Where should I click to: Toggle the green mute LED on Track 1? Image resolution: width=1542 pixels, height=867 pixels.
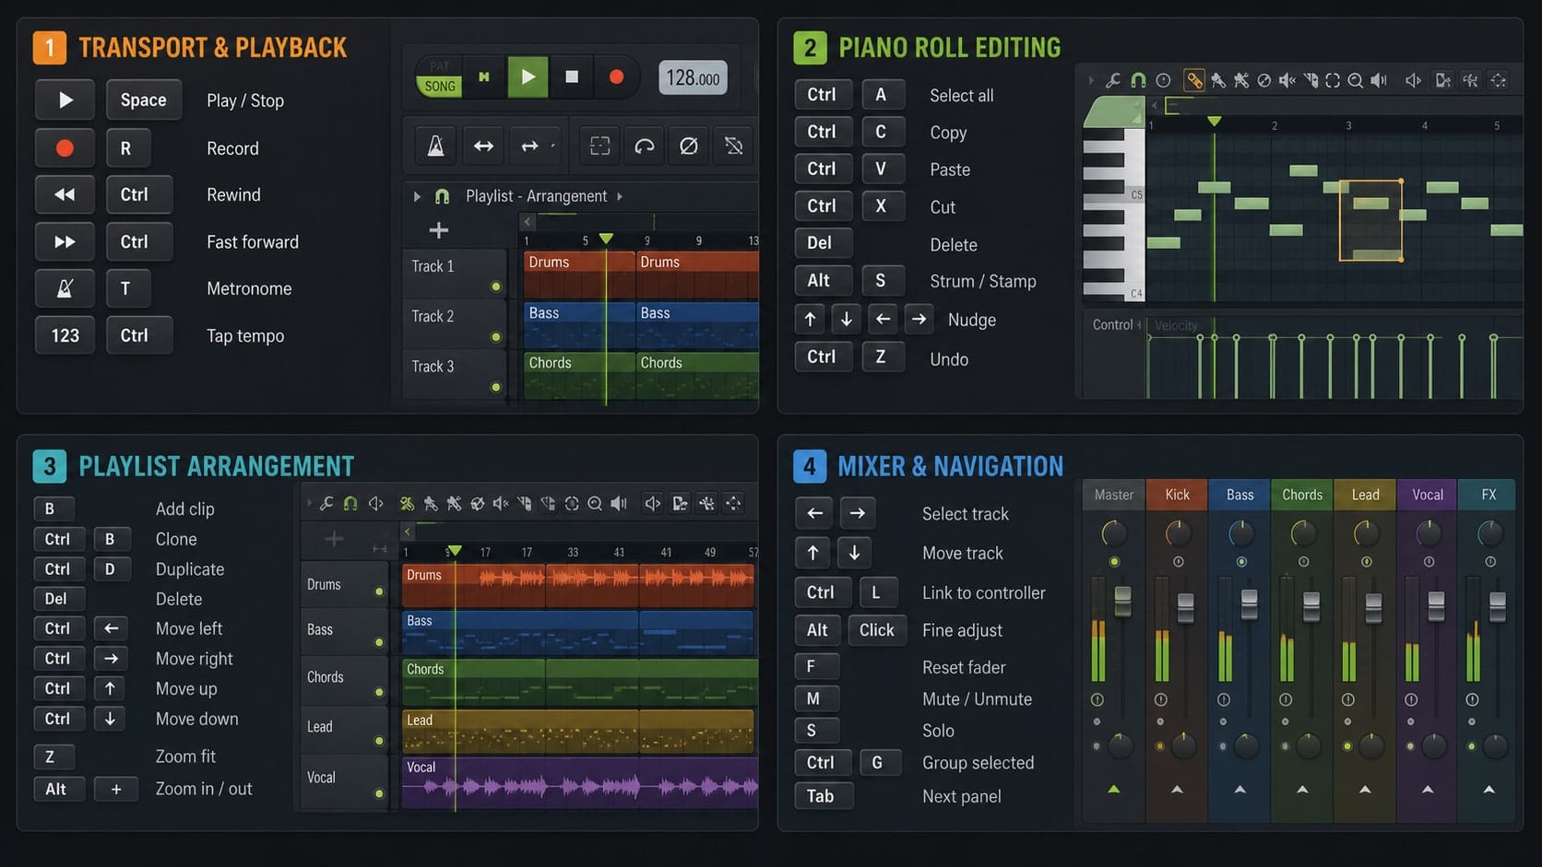496,287
